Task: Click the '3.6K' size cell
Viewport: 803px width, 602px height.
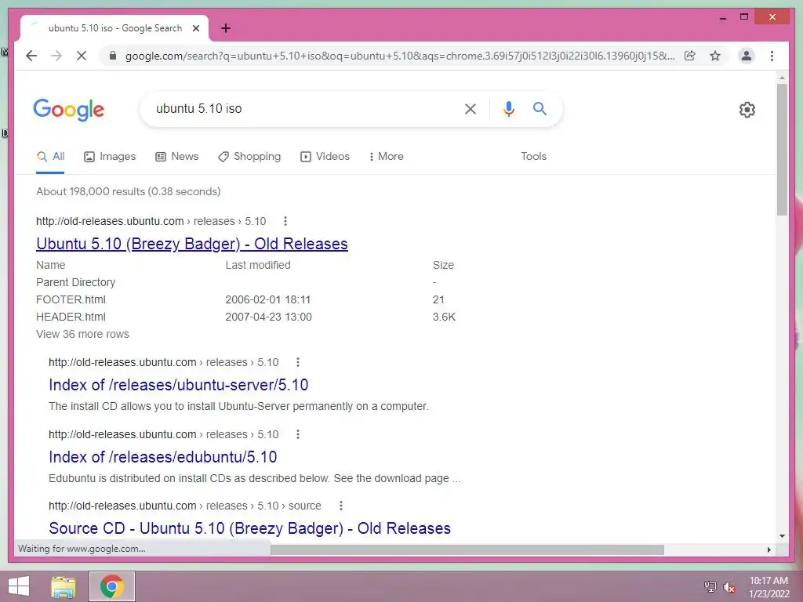Action: coord(444,317)
